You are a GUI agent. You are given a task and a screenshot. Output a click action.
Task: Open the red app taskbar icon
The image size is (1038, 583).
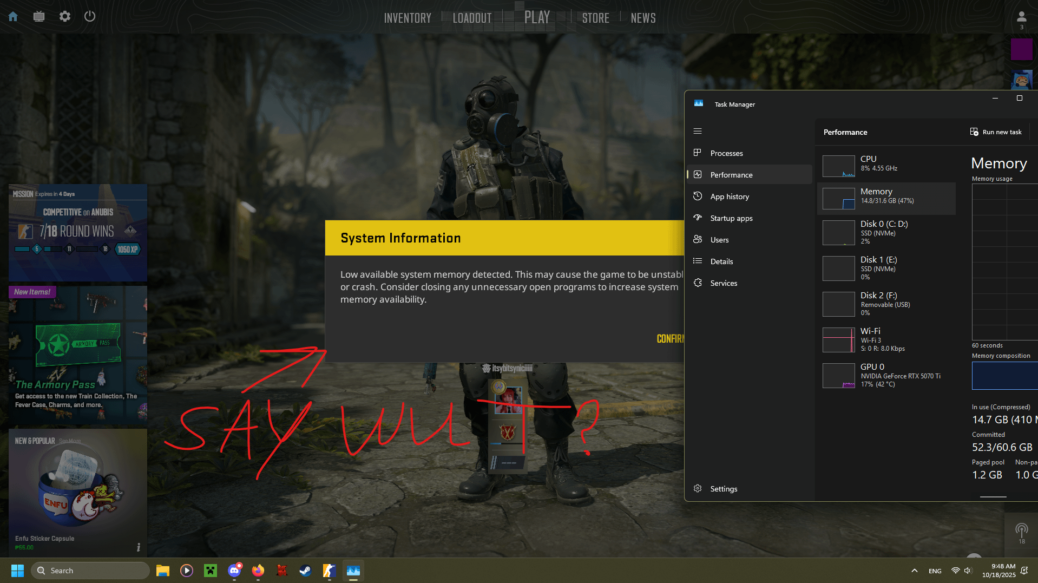pos(282,571)
